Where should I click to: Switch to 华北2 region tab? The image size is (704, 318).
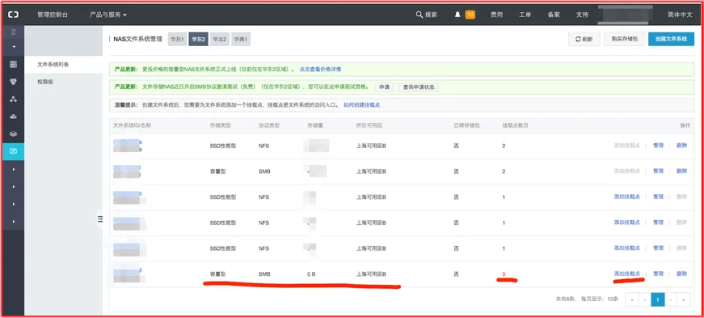(x=220, y=39)
